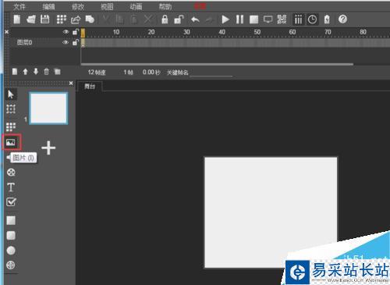Screen dimensions: 390x285
Task: Switch to the 舞台 tab
Action: [x=90, y=86]
